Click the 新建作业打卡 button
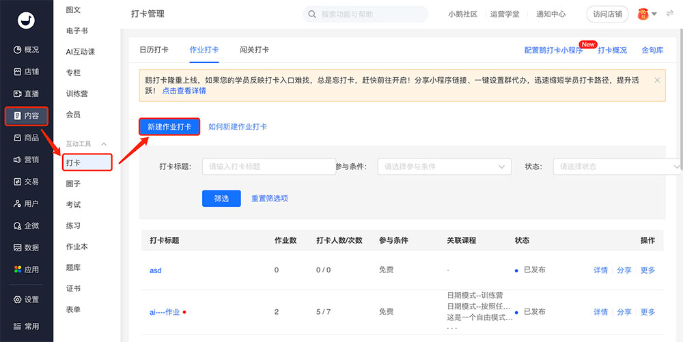This screenshot has height=342, width=683. coord(169,127)
